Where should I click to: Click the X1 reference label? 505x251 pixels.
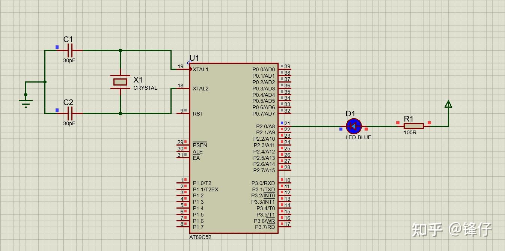(138, 80)
